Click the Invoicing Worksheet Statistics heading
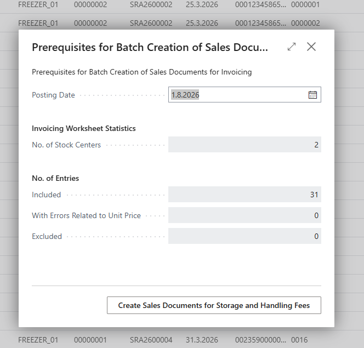Viewport: 364px width, 348px height. pyautogui.click(x=84, y=128)
